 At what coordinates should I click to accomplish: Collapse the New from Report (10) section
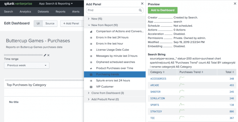(115, 25)
